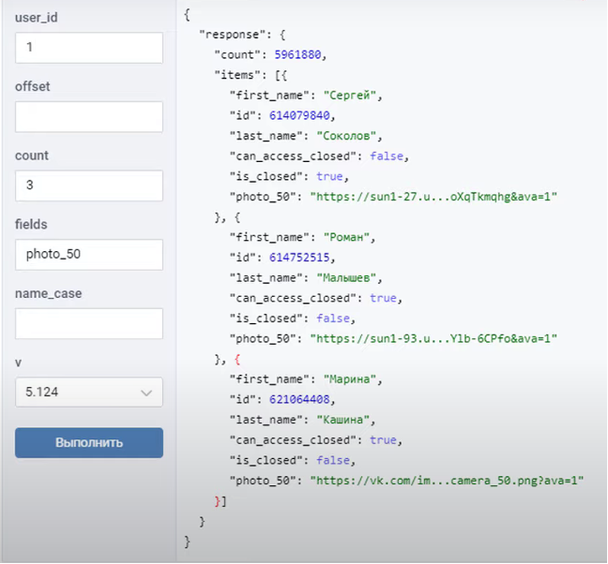Click the id value 621064408
The image size is (608, 564).
tap(299, 399)
